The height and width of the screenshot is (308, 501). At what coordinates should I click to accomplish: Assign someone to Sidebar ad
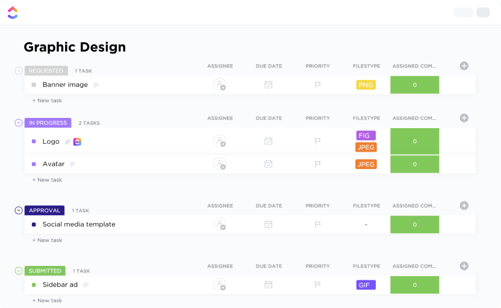coord(220,285)
